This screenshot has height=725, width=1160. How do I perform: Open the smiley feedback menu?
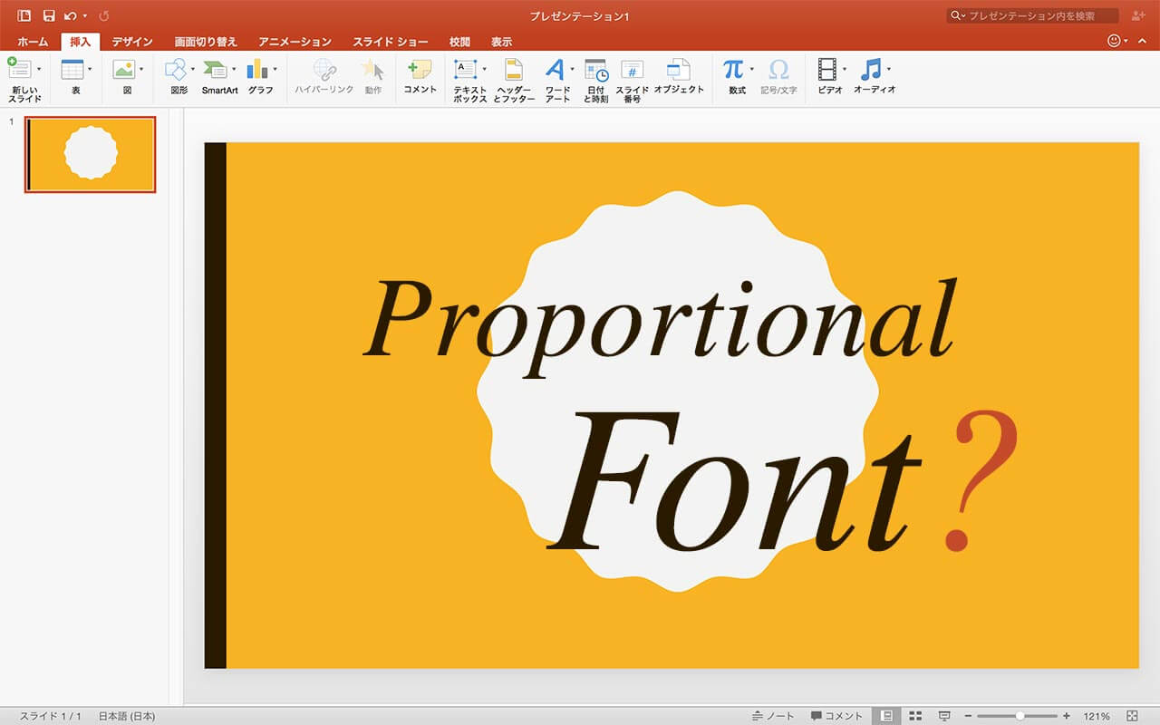pos(1116,42)
